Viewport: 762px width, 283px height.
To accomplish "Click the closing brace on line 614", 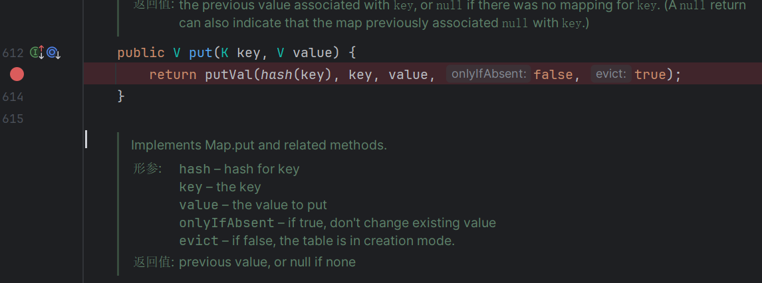I will coord(121,96).
